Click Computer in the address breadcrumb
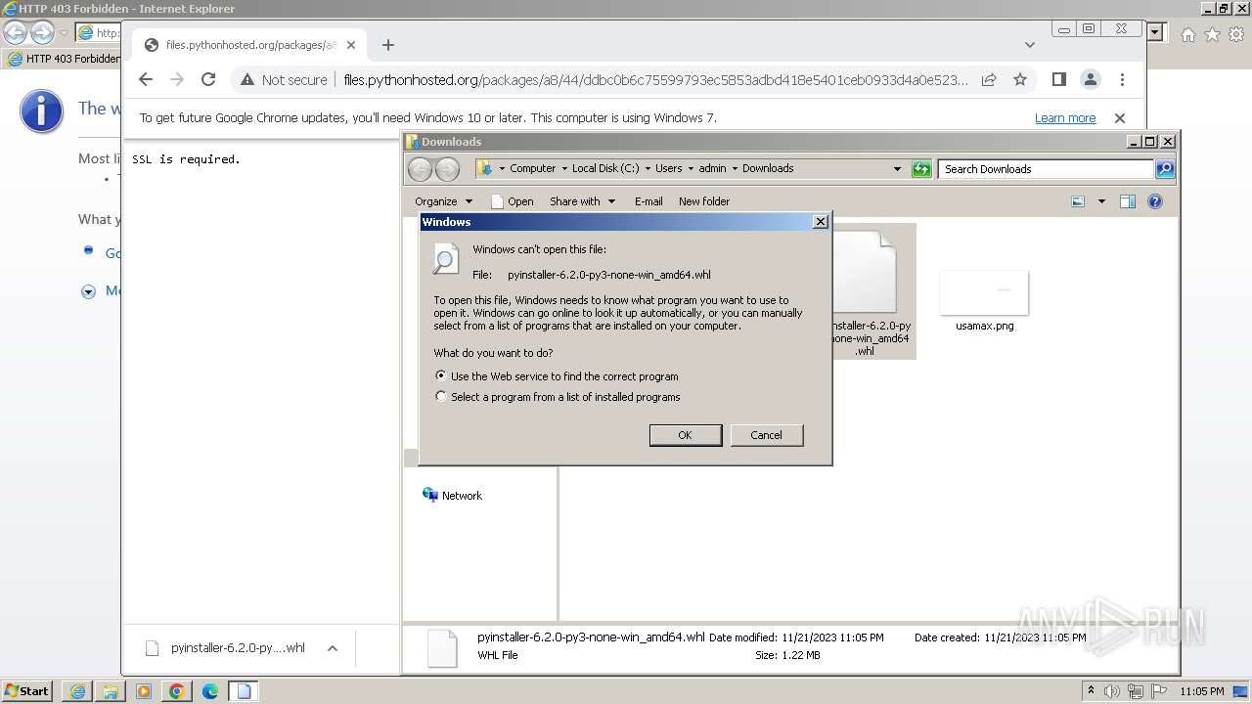This screenshot has width=1252, height=704. pyautogui.click(x=532, y=168)
